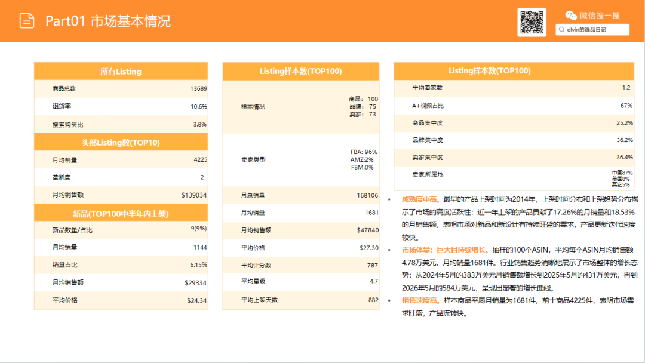Click the QR code image in header
This screenshot has width=645, height=363.
click(x=532, y=22)
